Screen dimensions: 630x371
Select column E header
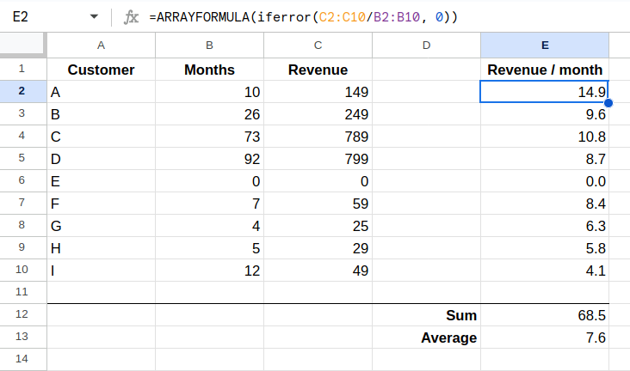pos(545,46)
